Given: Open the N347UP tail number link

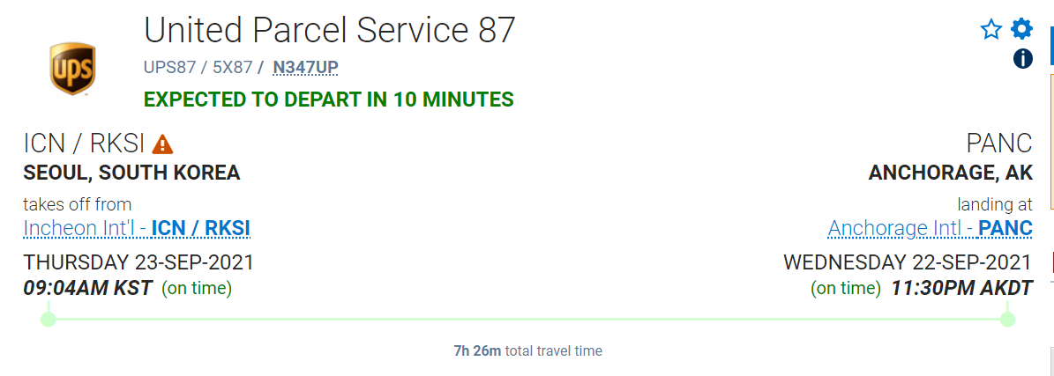Looking at the screenshot, I should (x=305, y=67).
